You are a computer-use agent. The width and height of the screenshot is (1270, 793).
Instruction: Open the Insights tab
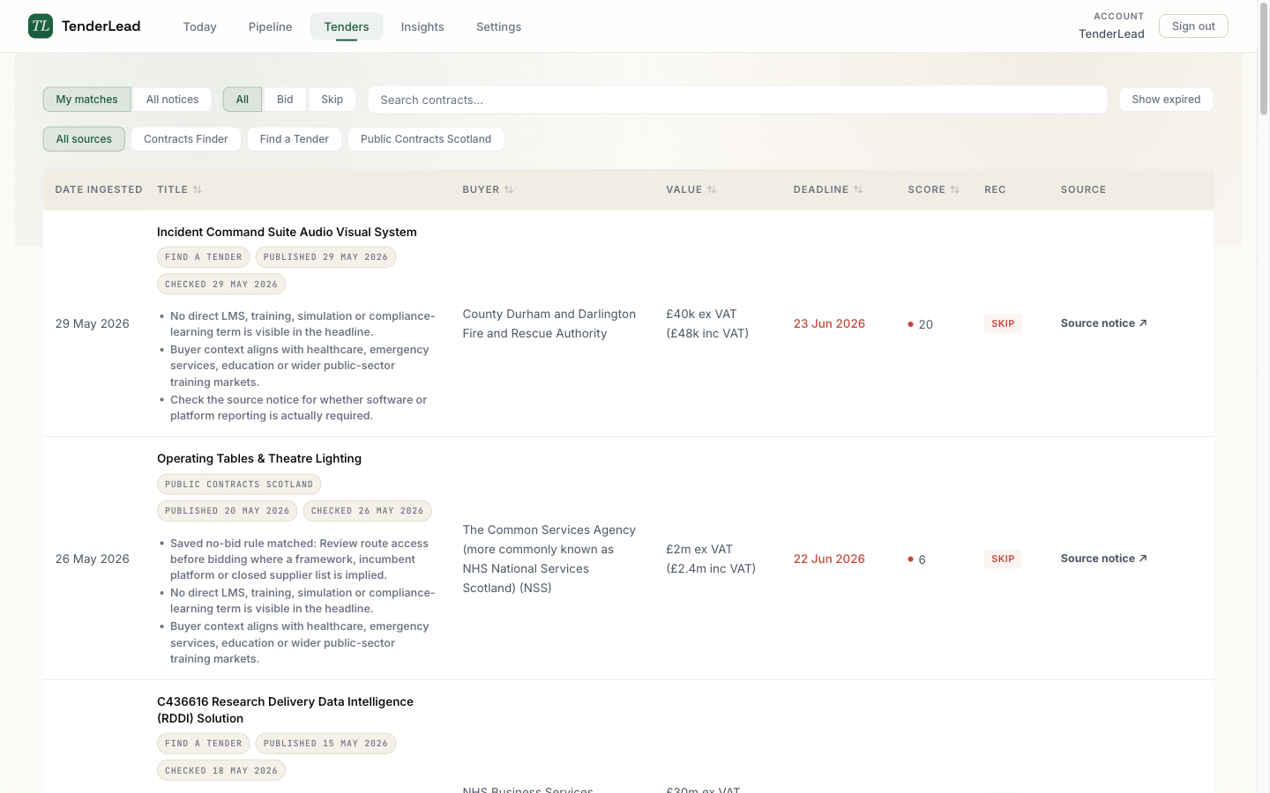(422, 26)
